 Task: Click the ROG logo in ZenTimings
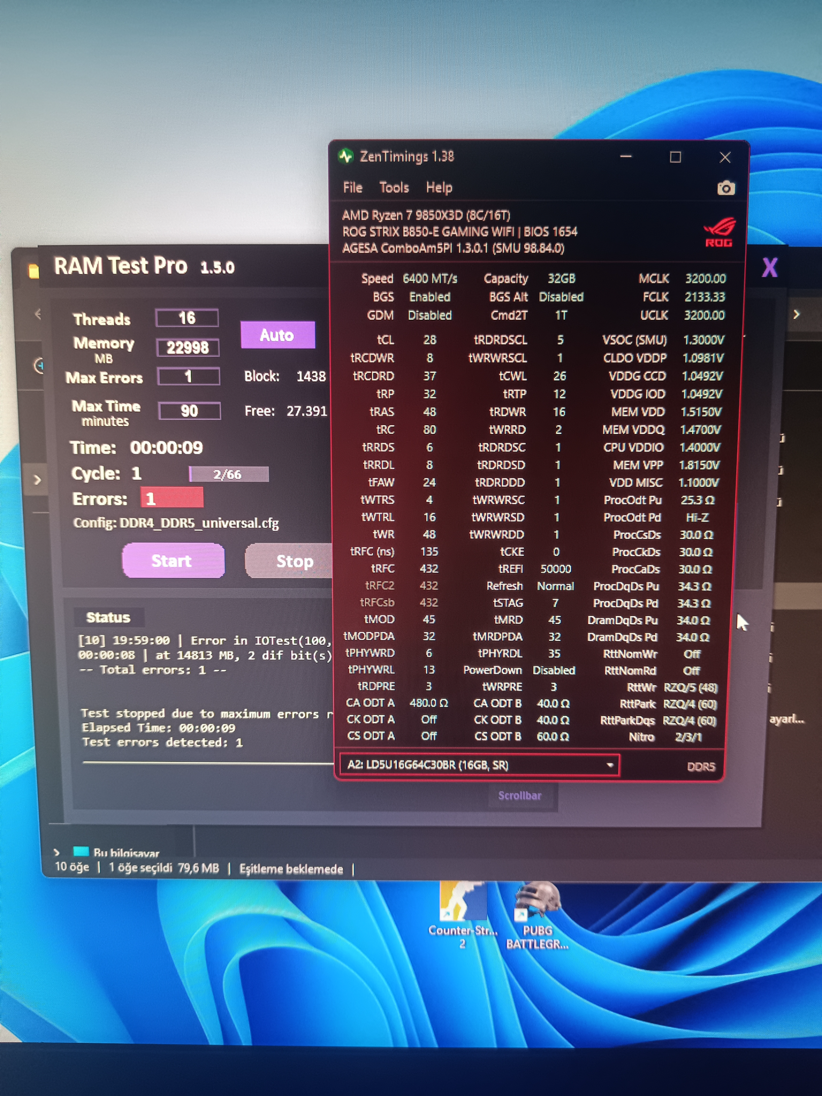click(x=720, y=232)
